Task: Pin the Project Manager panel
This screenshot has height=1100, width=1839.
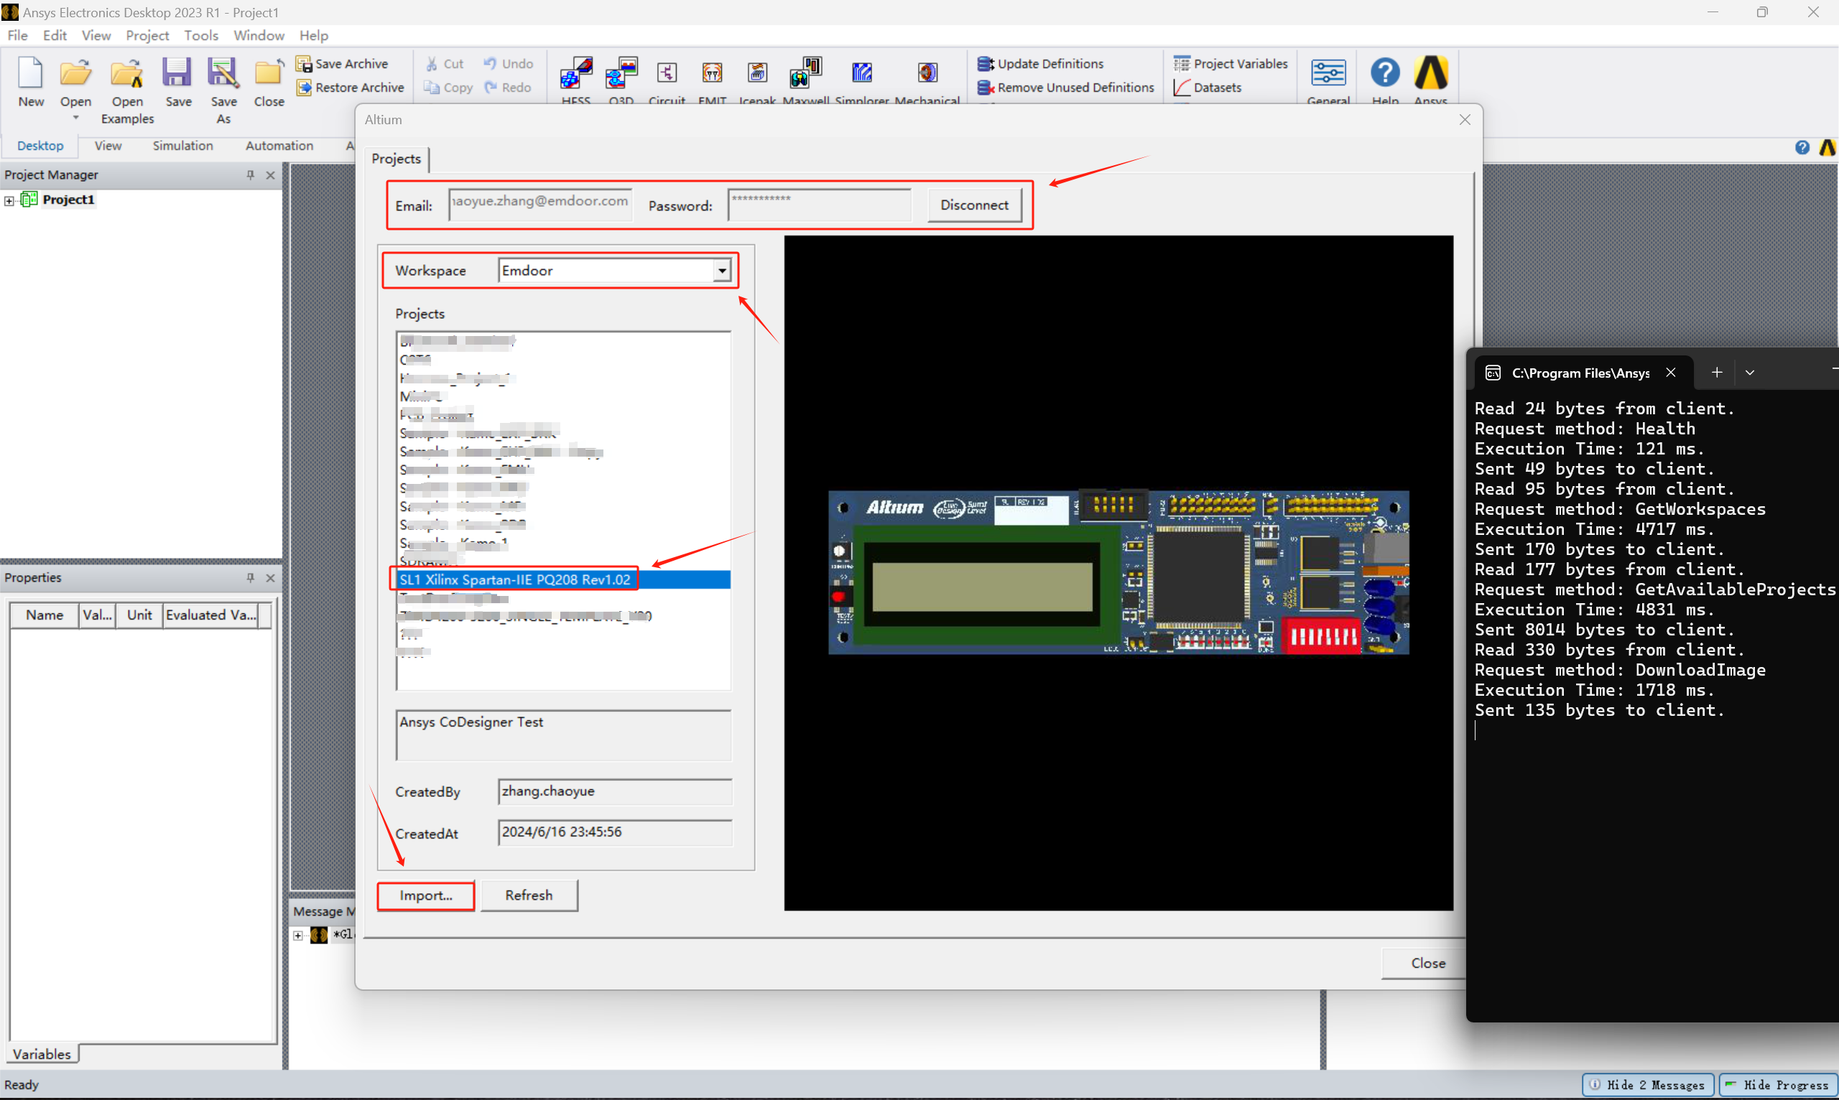Action: tap(250, 175)
